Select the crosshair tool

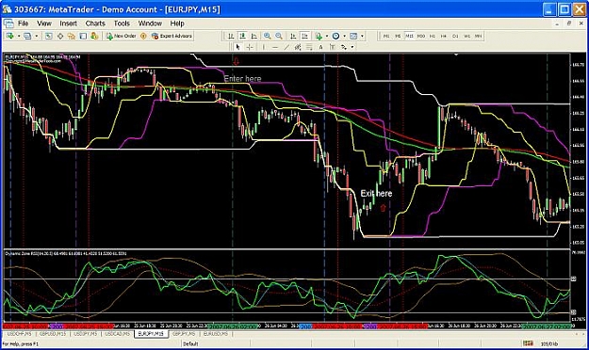pos(250,47)
